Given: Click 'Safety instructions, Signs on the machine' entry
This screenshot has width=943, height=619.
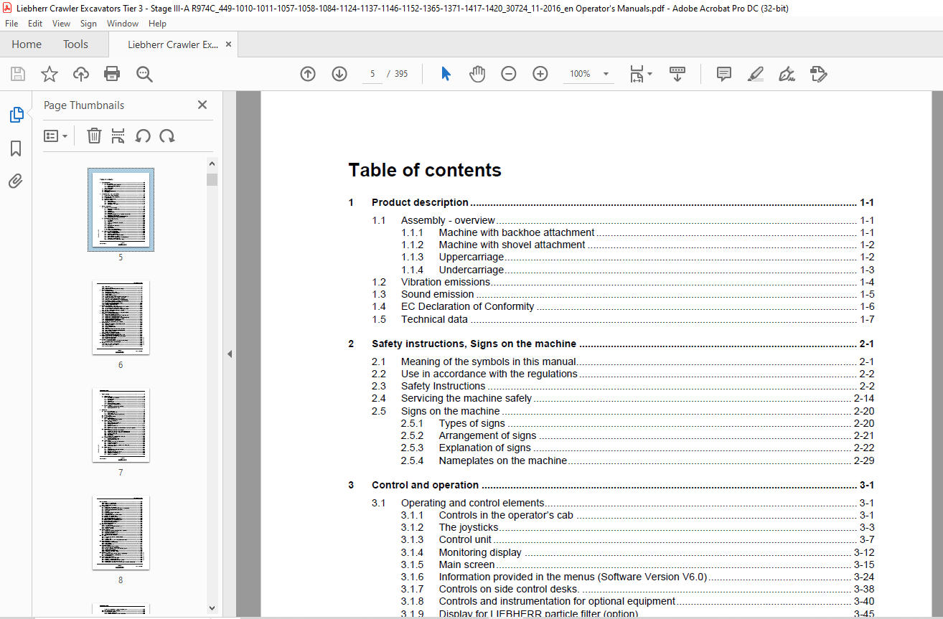Looking at the screenshot, I should point(474,344).
